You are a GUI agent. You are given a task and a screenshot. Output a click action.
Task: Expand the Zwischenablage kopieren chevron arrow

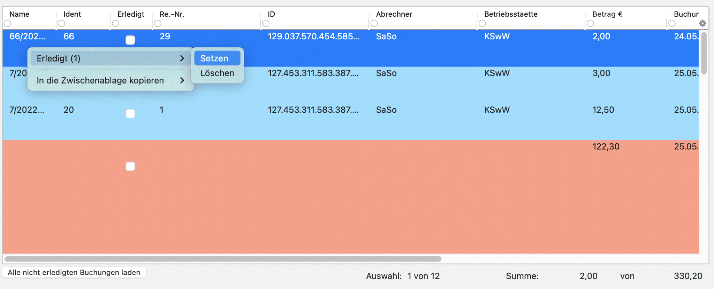coord(182,80)
